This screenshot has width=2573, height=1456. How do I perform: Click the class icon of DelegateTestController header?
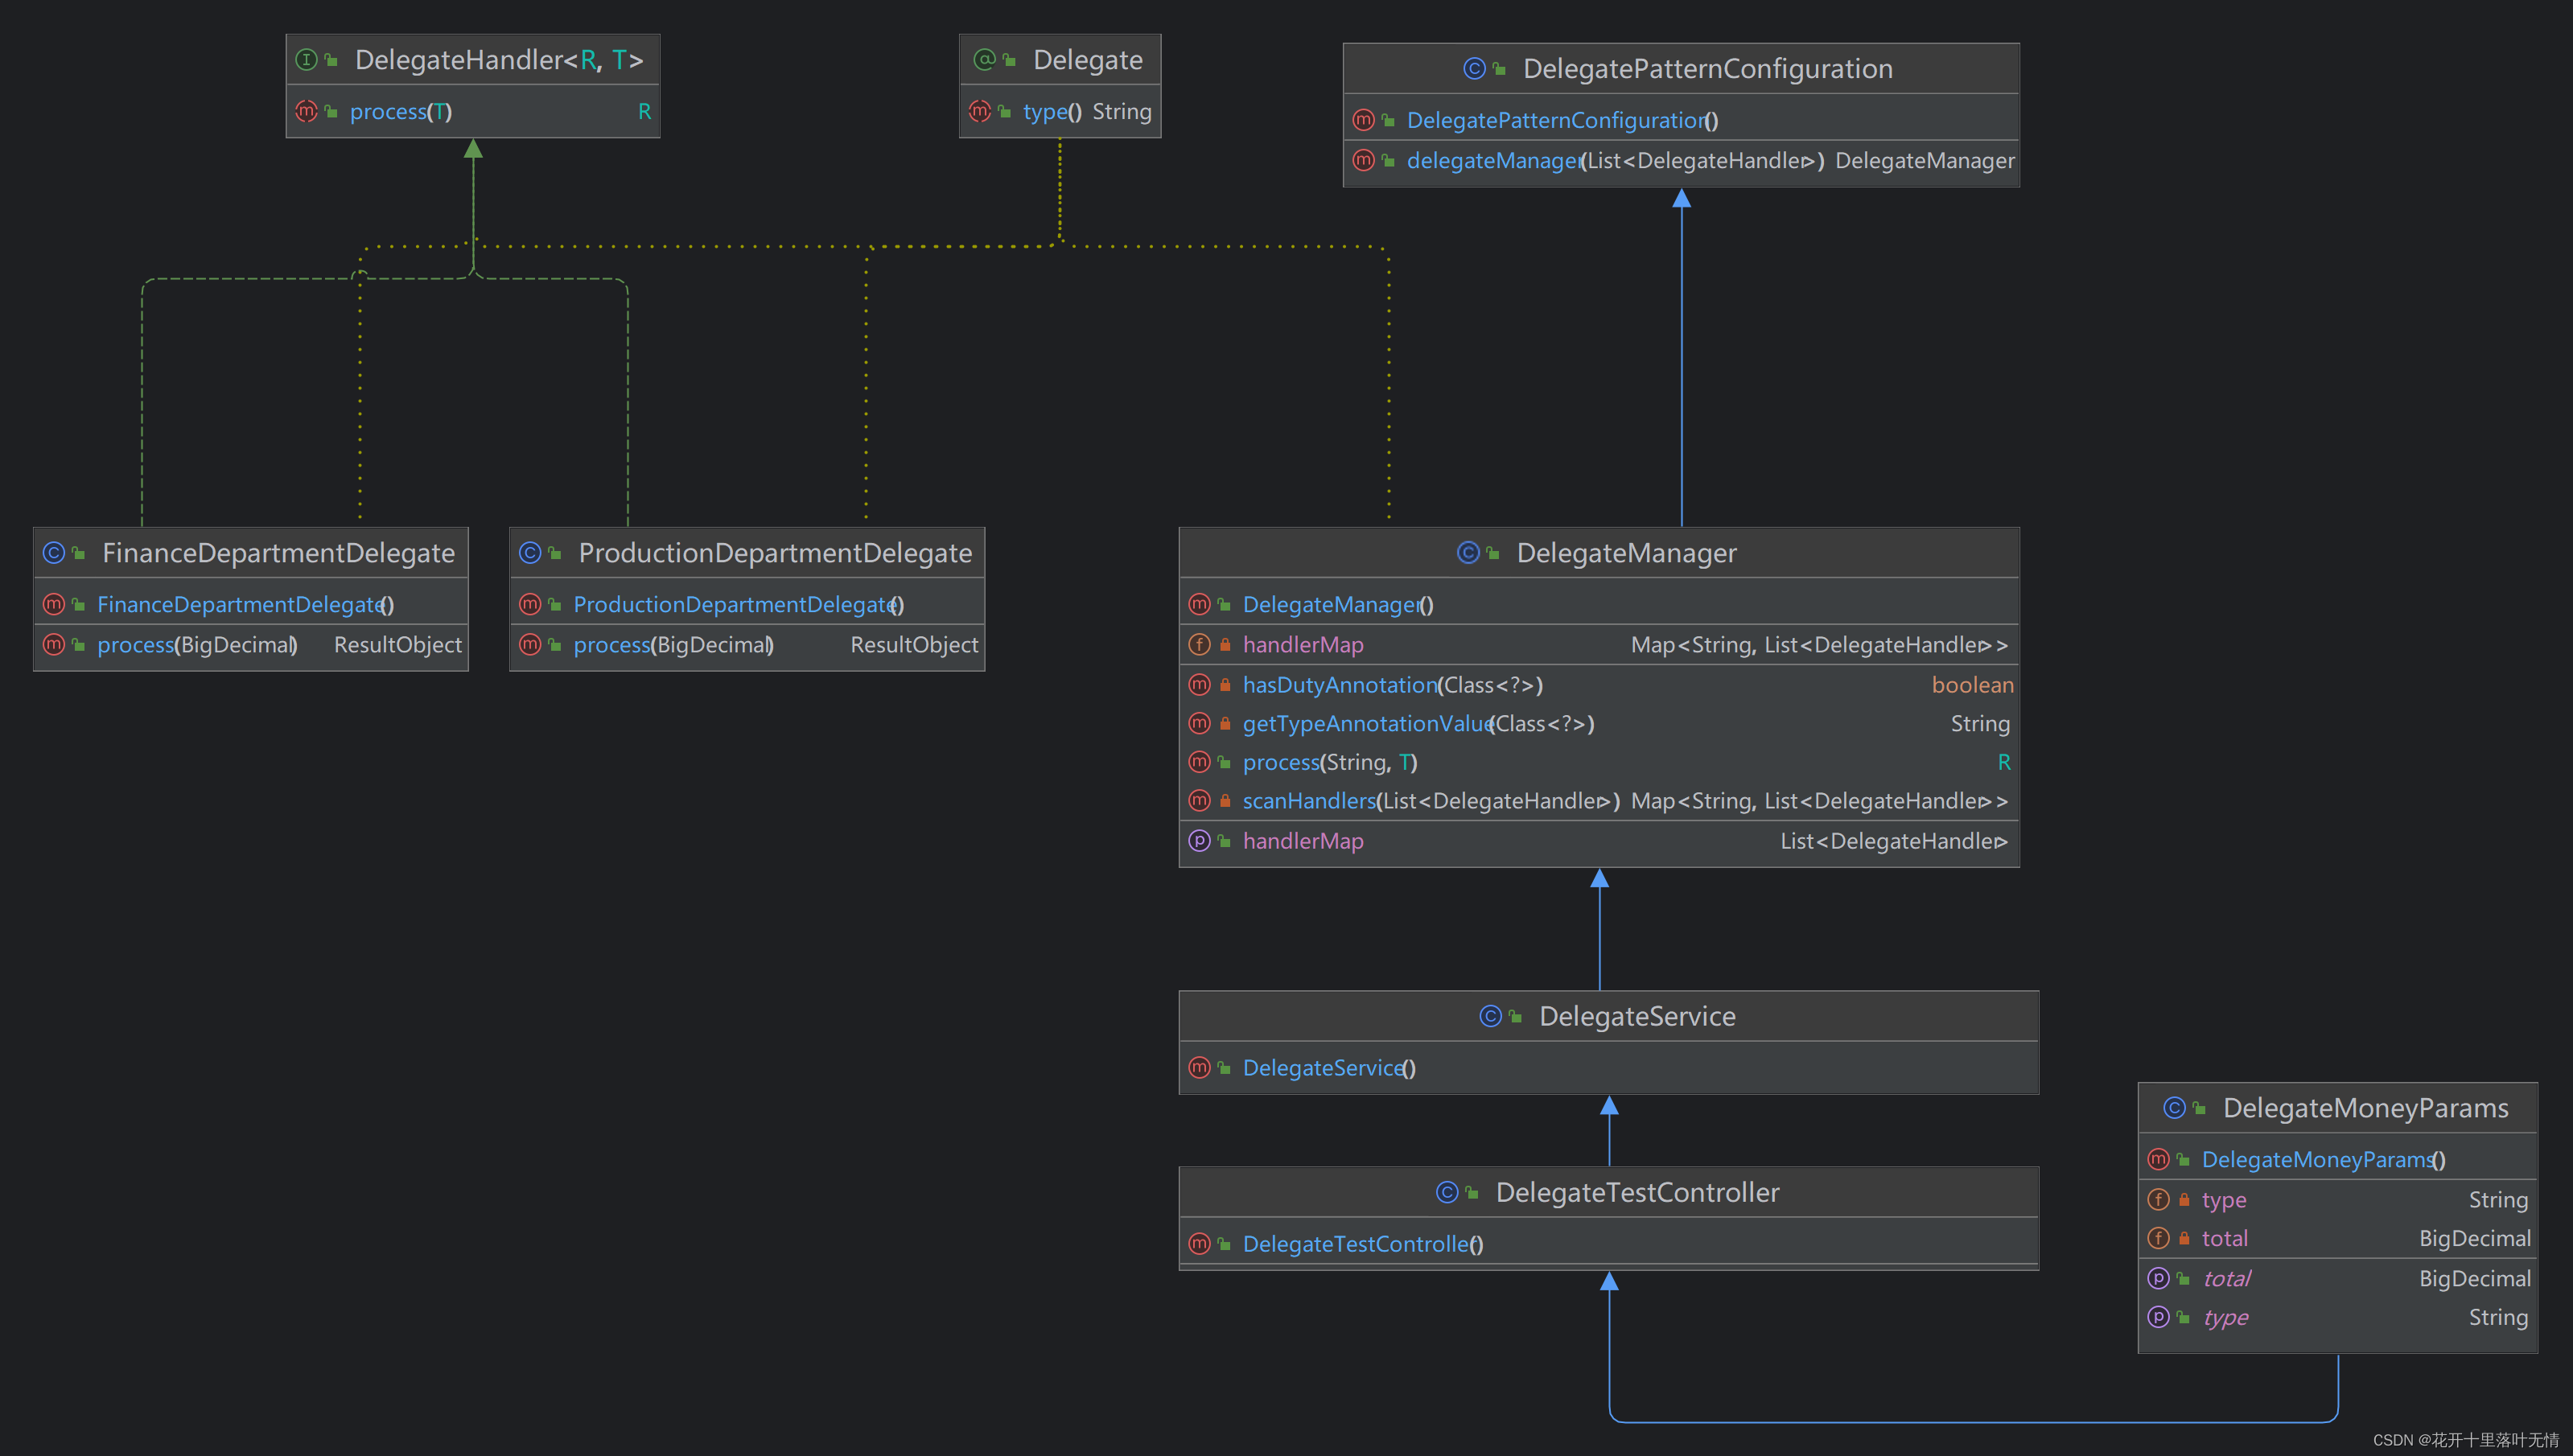[1447, 1192]
